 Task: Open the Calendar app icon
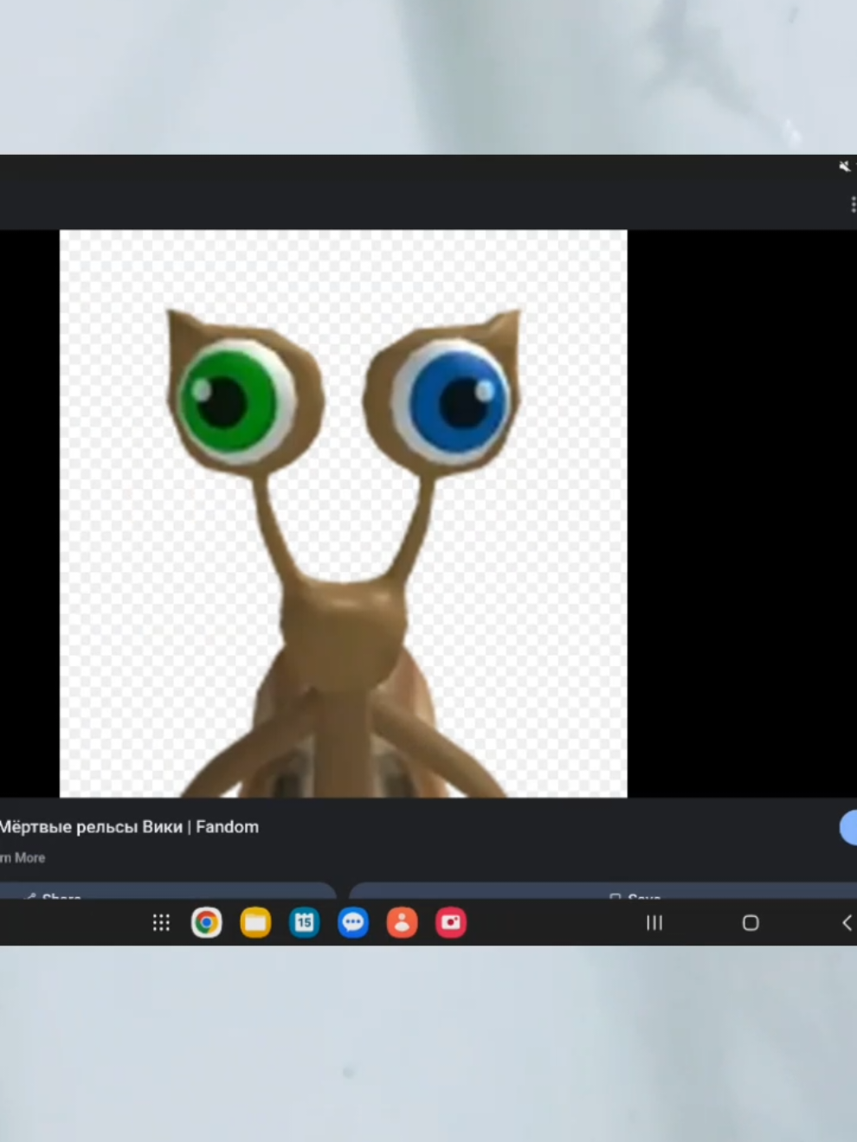pos(304,922)
